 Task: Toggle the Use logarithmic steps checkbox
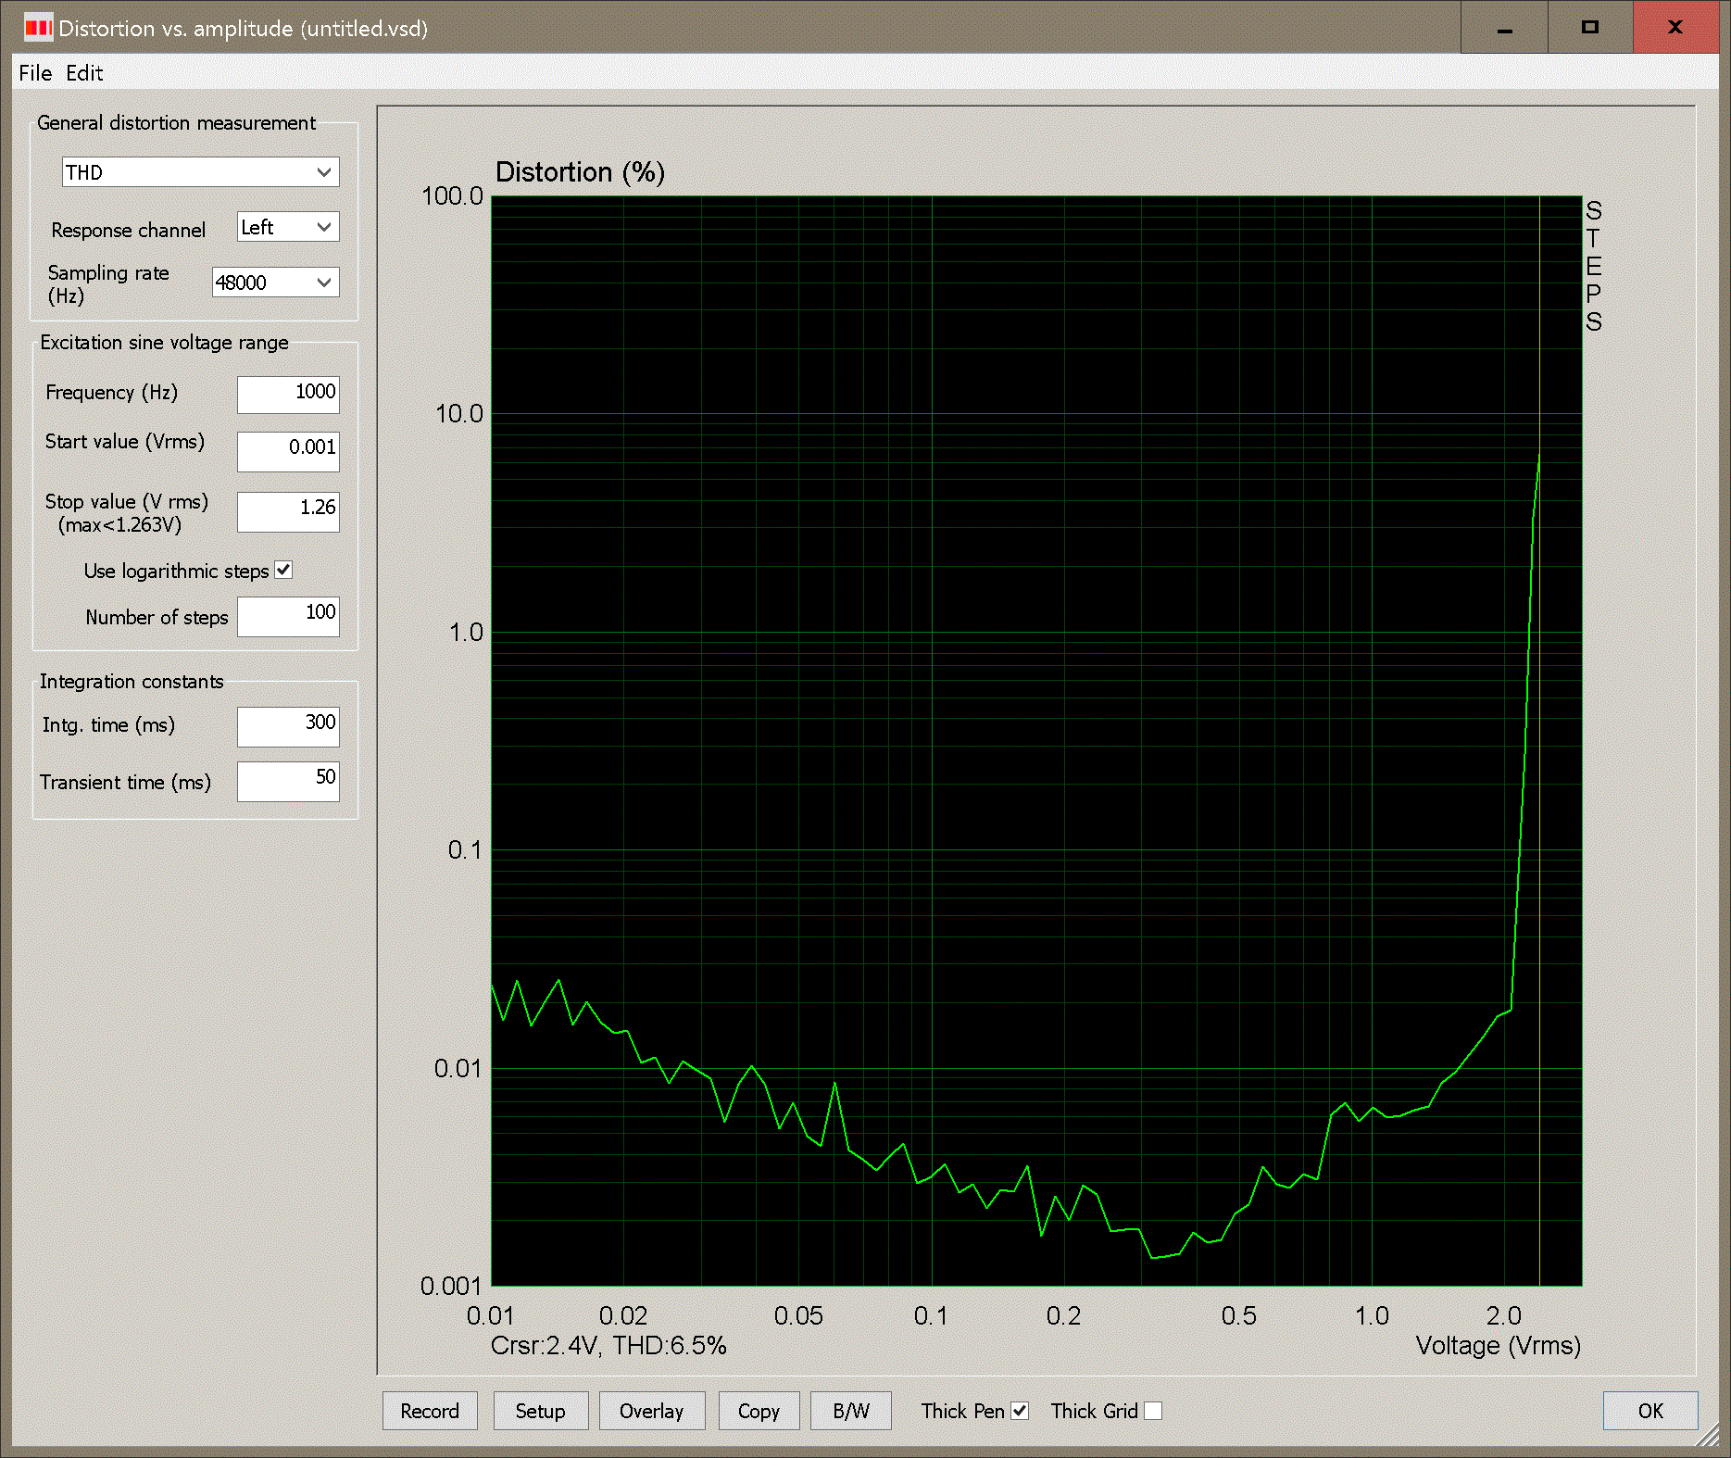[283, 571]
